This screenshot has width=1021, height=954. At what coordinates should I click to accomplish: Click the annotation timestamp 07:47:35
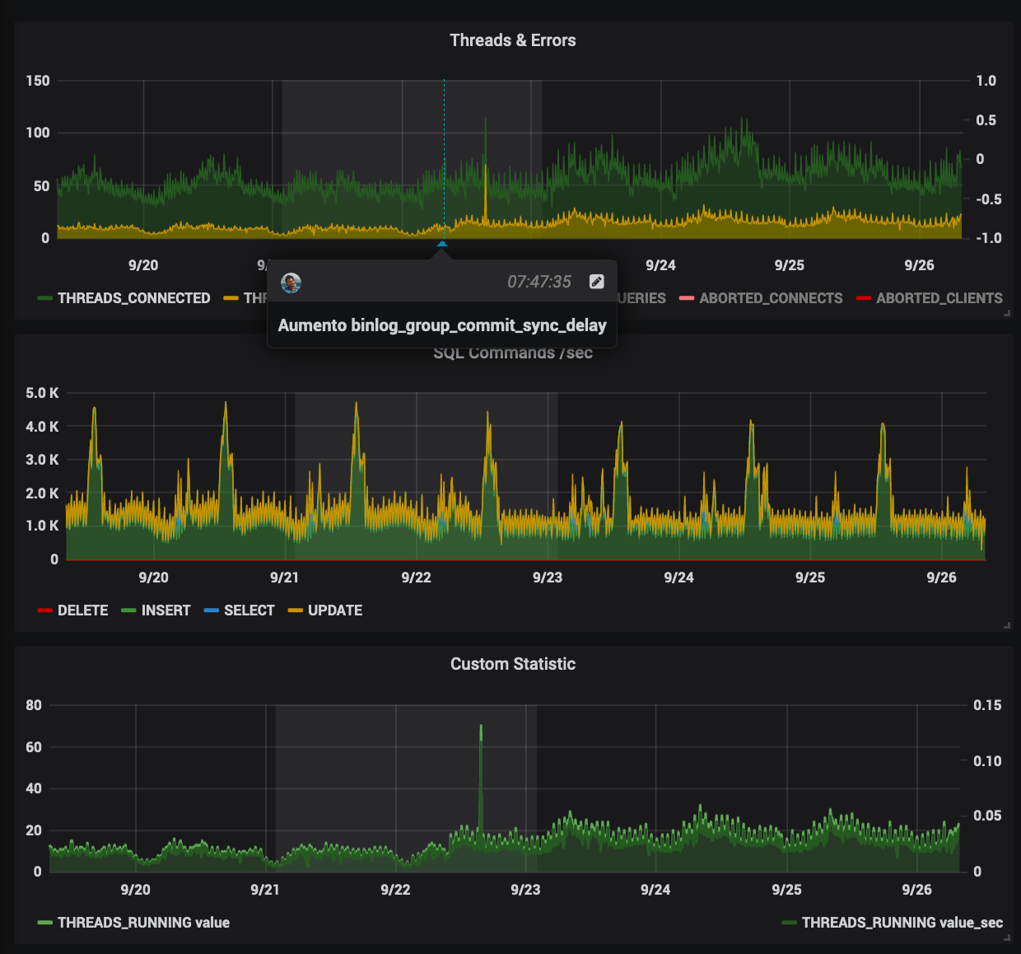click(x=538, y=282)
